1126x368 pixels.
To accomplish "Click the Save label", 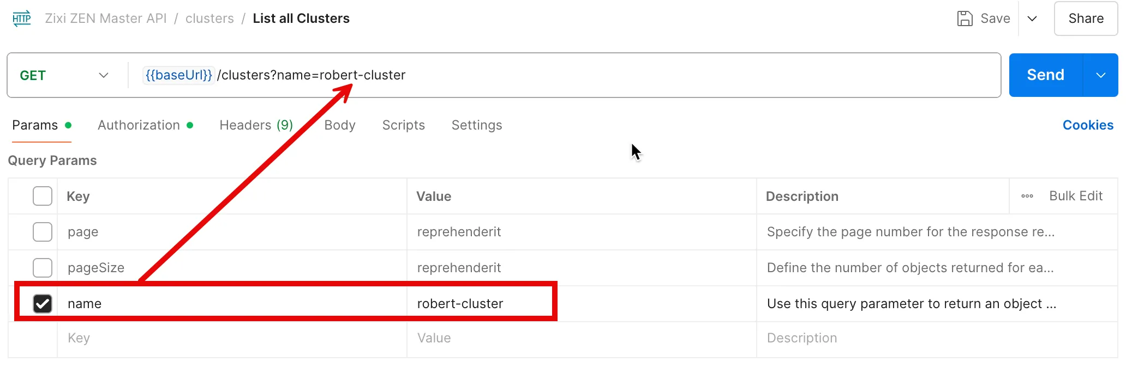I will coord(995,19).
